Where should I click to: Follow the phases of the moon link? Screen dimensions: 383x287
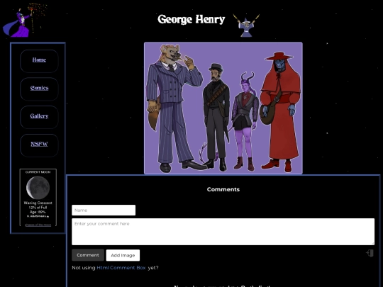(38, 225)
